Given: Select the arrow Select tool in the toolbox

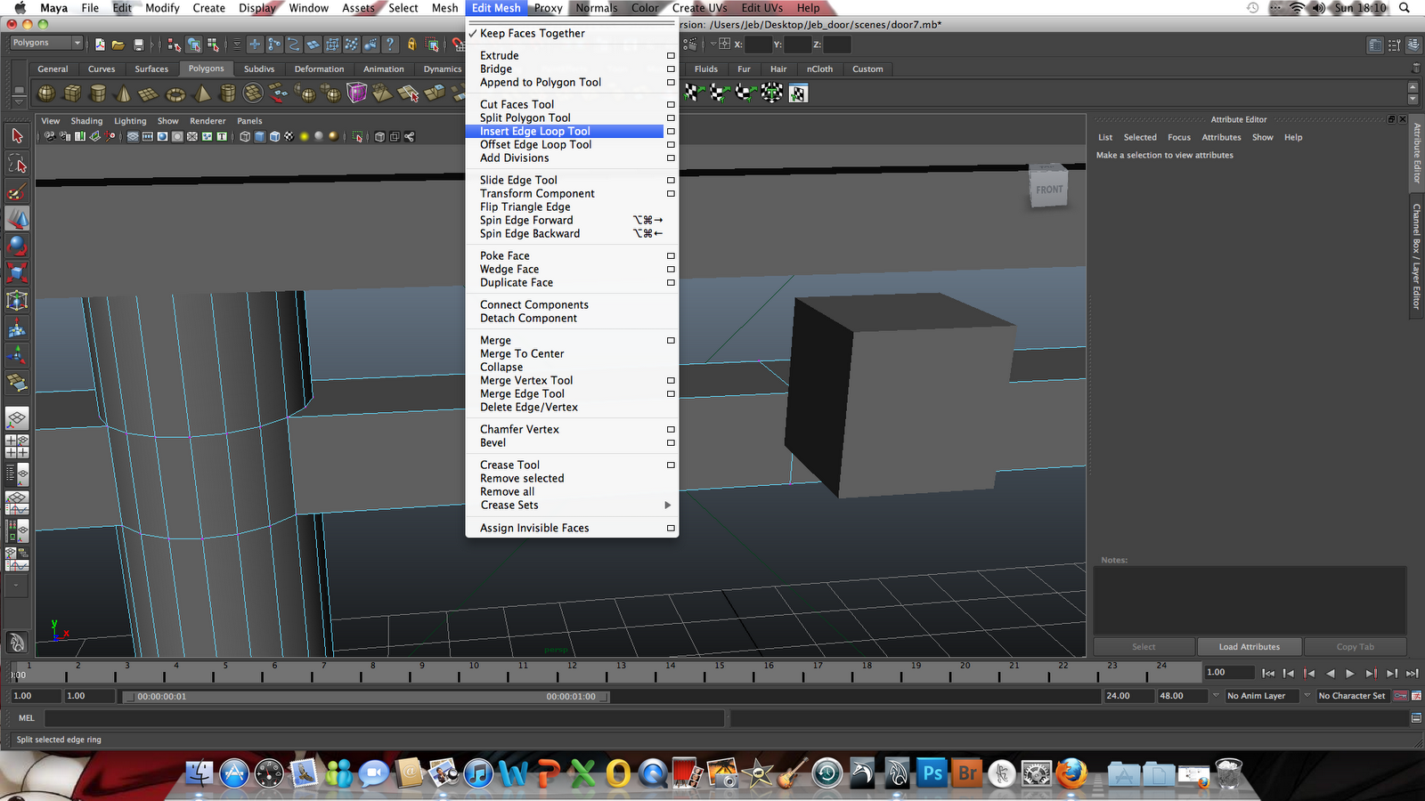Looking at the screenshot, I should (17, 136).
